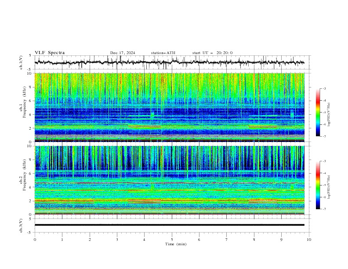Click the time axis tick label "2"
The width and height of the screenshot is (348, 269).
click(90, 240)
